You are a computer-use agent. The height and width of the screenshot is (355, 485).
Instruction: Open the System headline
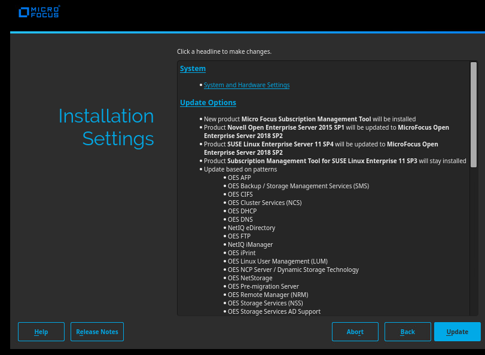click(x=193, y=69)
